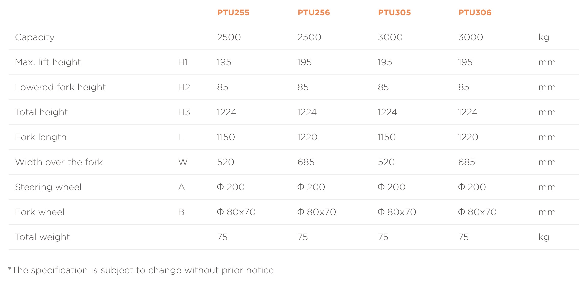Screen dimensions: 583x286
Task: Click the Steering wheel row label
Action: [x=48, y=187]
